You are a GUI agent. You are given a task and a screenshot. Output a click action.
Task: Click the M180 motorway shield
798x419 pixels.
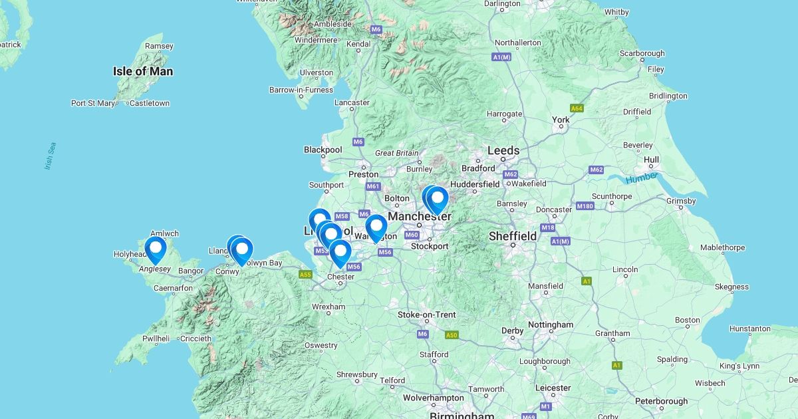(x=585, y=206)
